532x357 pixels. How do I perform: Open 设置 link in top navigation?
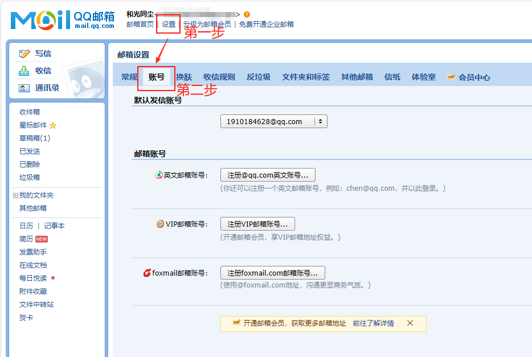169,24
